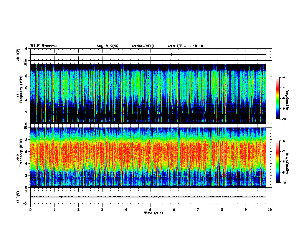Click the 'start UT = 11:0 :0' label

pyautogui.click(x=185, y=46)
